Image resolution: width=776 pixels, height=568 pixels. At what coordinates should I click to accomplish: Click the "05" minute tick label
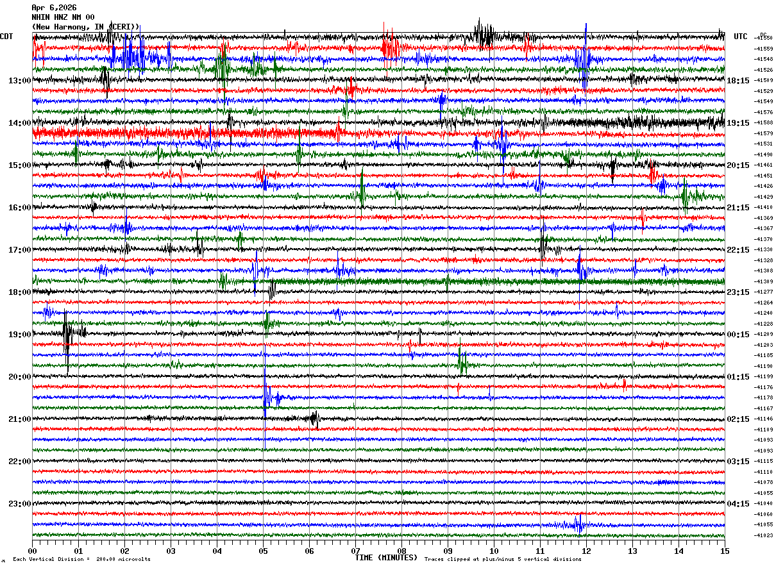[x=263, y=551]
